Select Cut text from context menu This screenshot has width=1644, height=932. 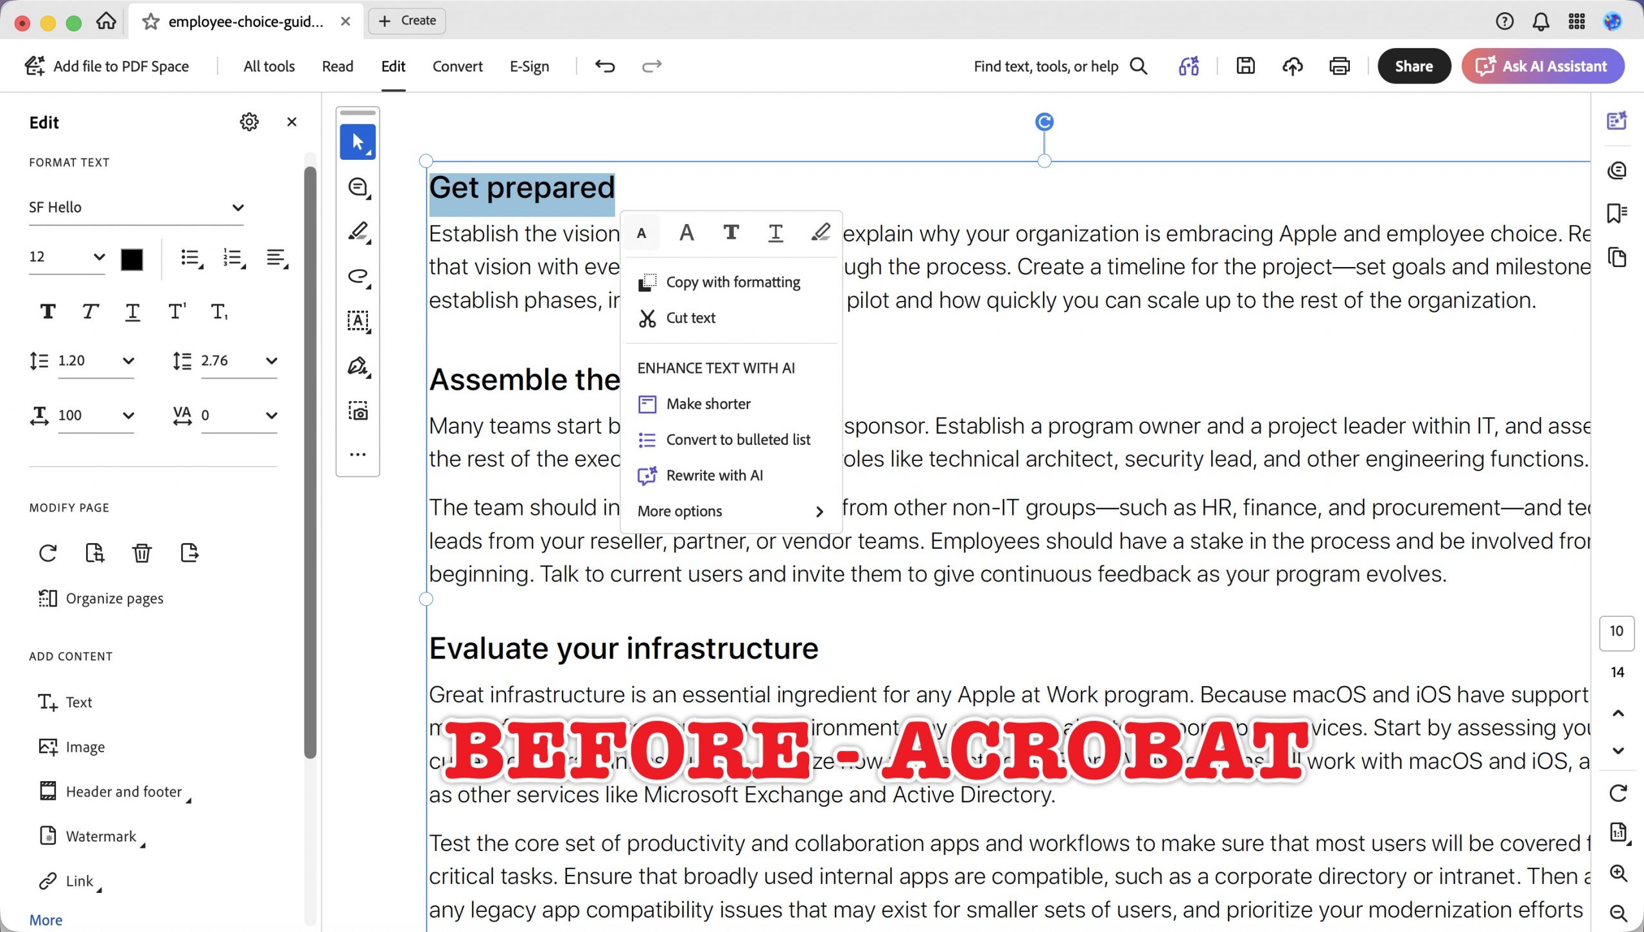tap(731, 318)
